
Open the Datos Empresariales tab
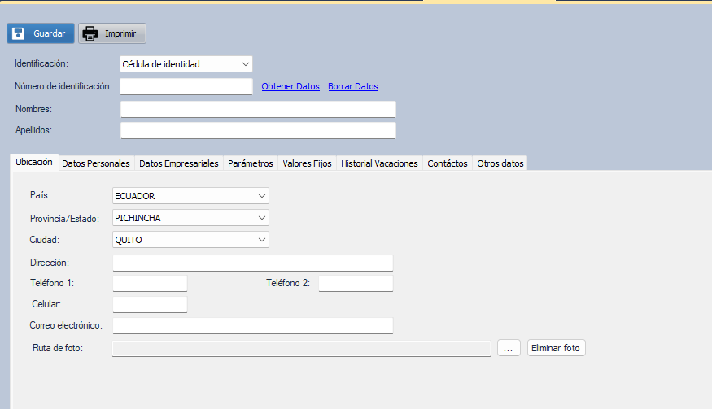coord(179,163)
